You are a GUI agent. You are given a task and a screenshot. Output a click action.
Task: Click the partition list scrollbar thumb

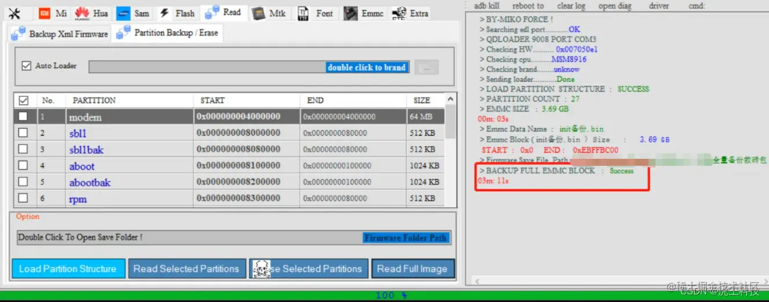click(451, 122)
